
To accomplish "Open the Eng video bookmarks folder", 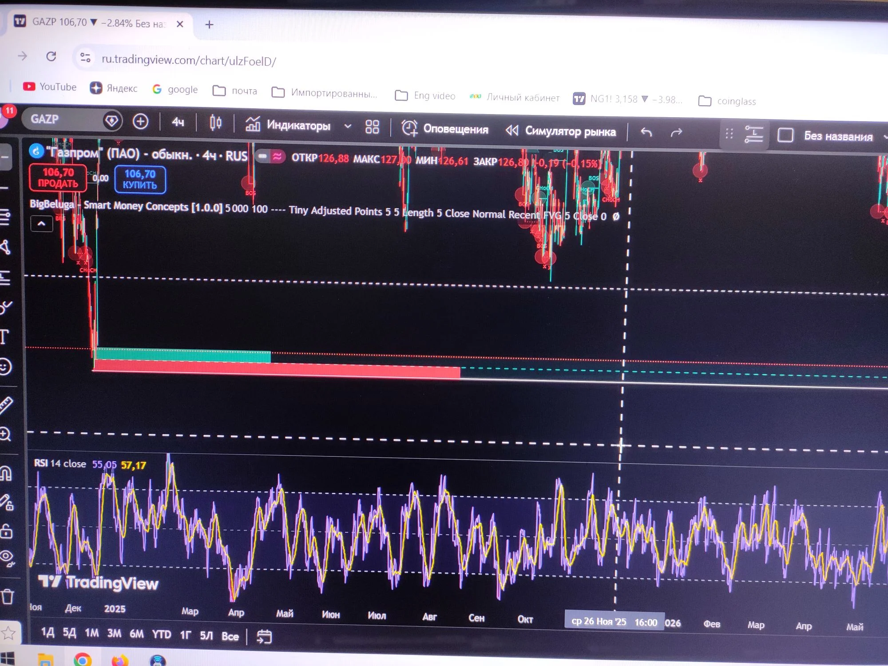I will pyautogui.click(x=425, y=95).
